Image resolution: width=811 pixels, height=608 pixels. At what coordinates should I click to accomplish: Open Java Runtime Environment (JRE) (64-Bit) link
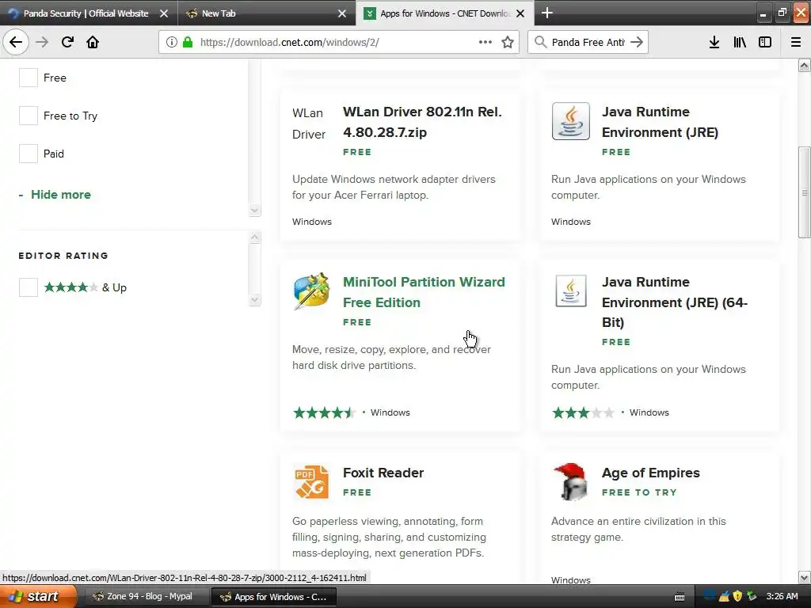pos(675,302)
